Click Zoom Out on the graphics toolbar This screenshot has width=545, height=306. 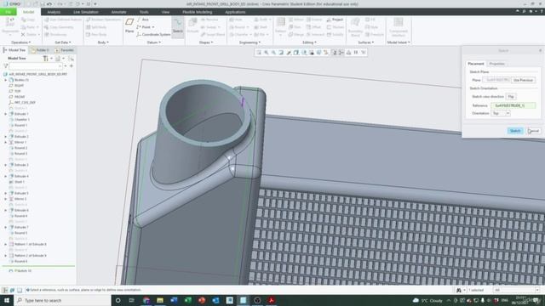pyautogui.click(x=273, y=53)
